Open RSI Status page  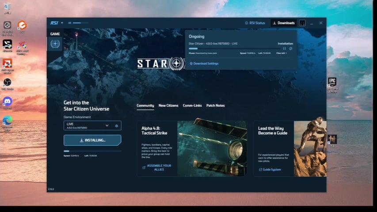click(x=255, y=23)
